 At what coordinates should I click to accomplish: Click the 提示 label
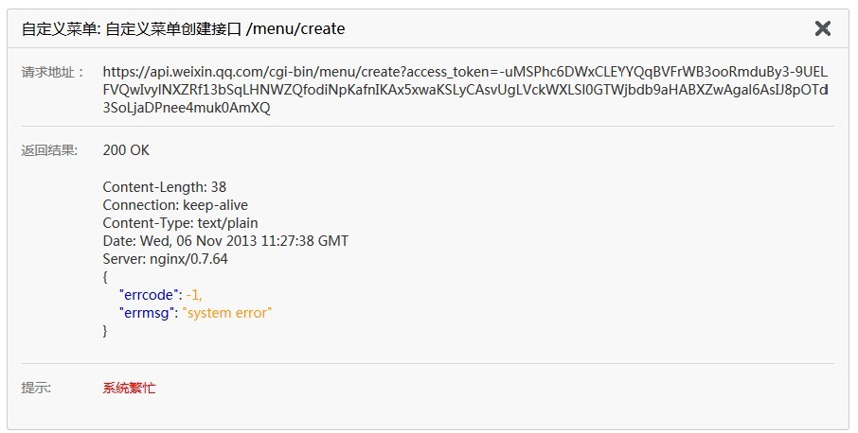37,388
